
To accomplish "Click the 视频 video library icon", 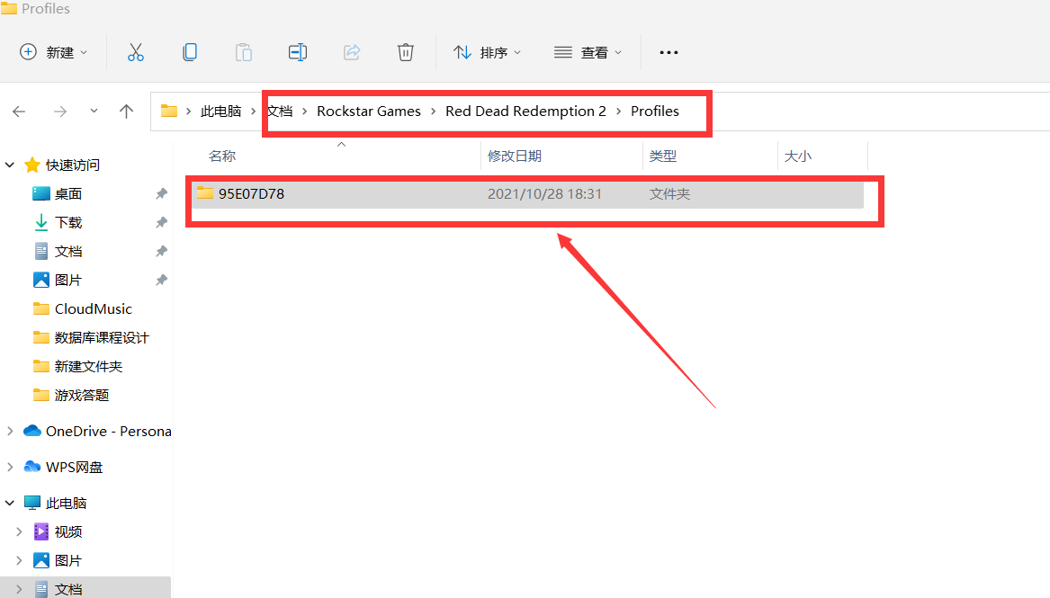I will 40,531.
